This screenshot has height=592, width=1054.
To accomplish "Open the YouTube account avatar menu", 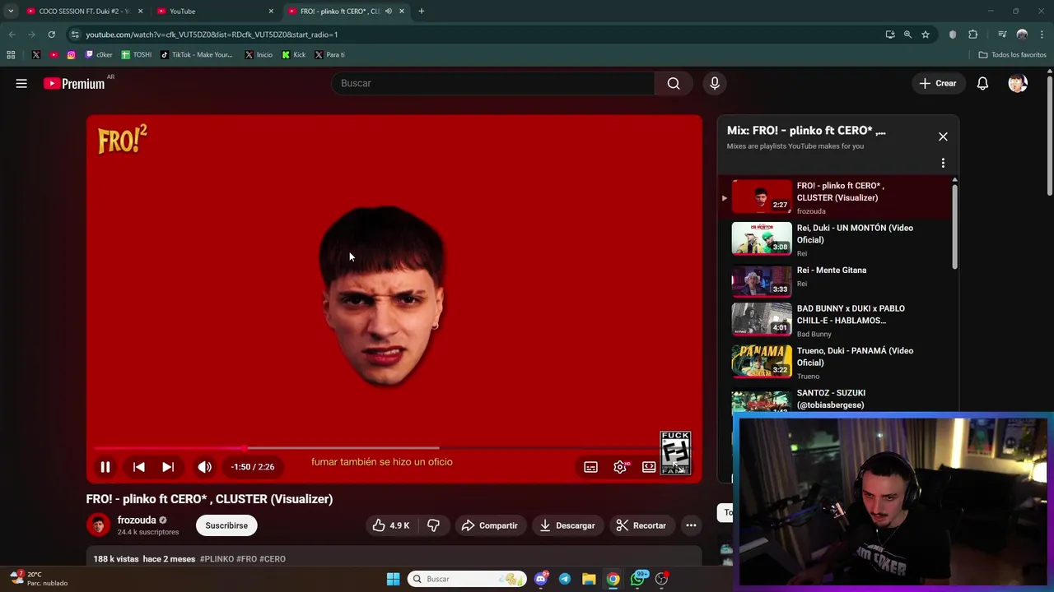I will 1018,83.
